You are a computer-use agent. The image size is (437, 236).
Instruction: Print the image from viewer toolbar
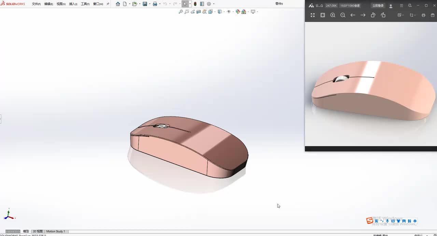423,15
